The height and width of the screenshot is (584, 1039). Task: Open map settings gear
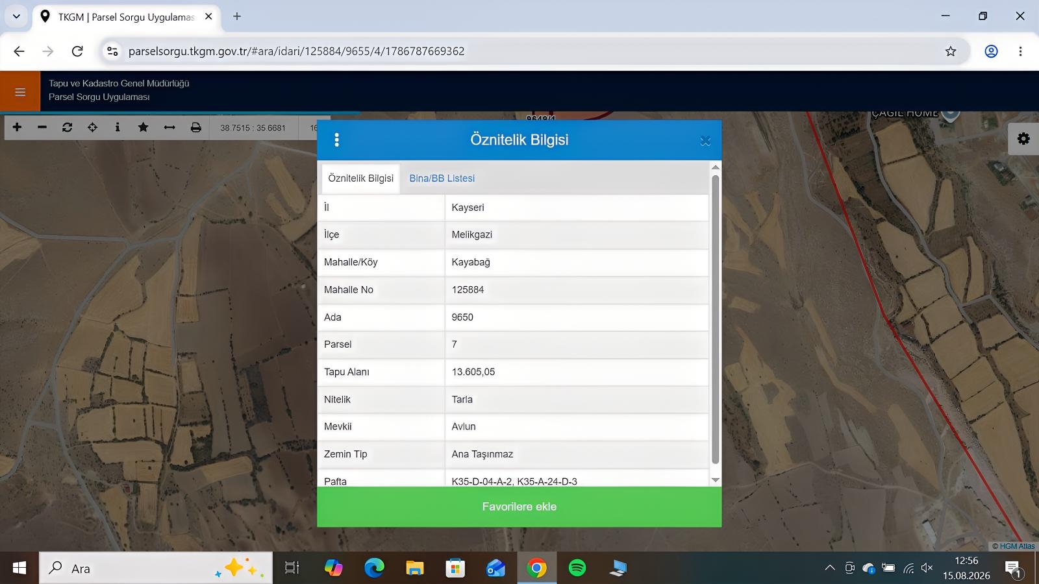[x=1023, y=139]
